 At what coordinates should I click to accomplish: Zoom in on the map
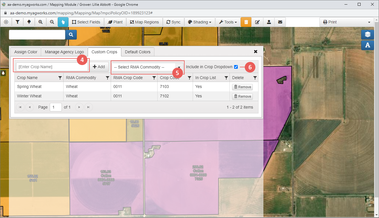pos(41,22)
